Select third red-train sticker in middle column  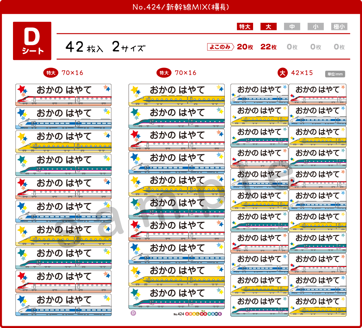(x=177, y=140)
